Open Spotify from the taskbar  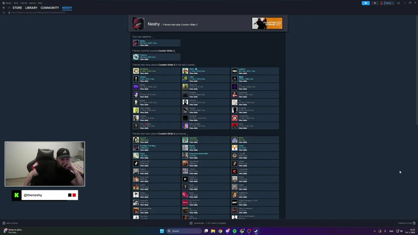[x=234, y=231]
